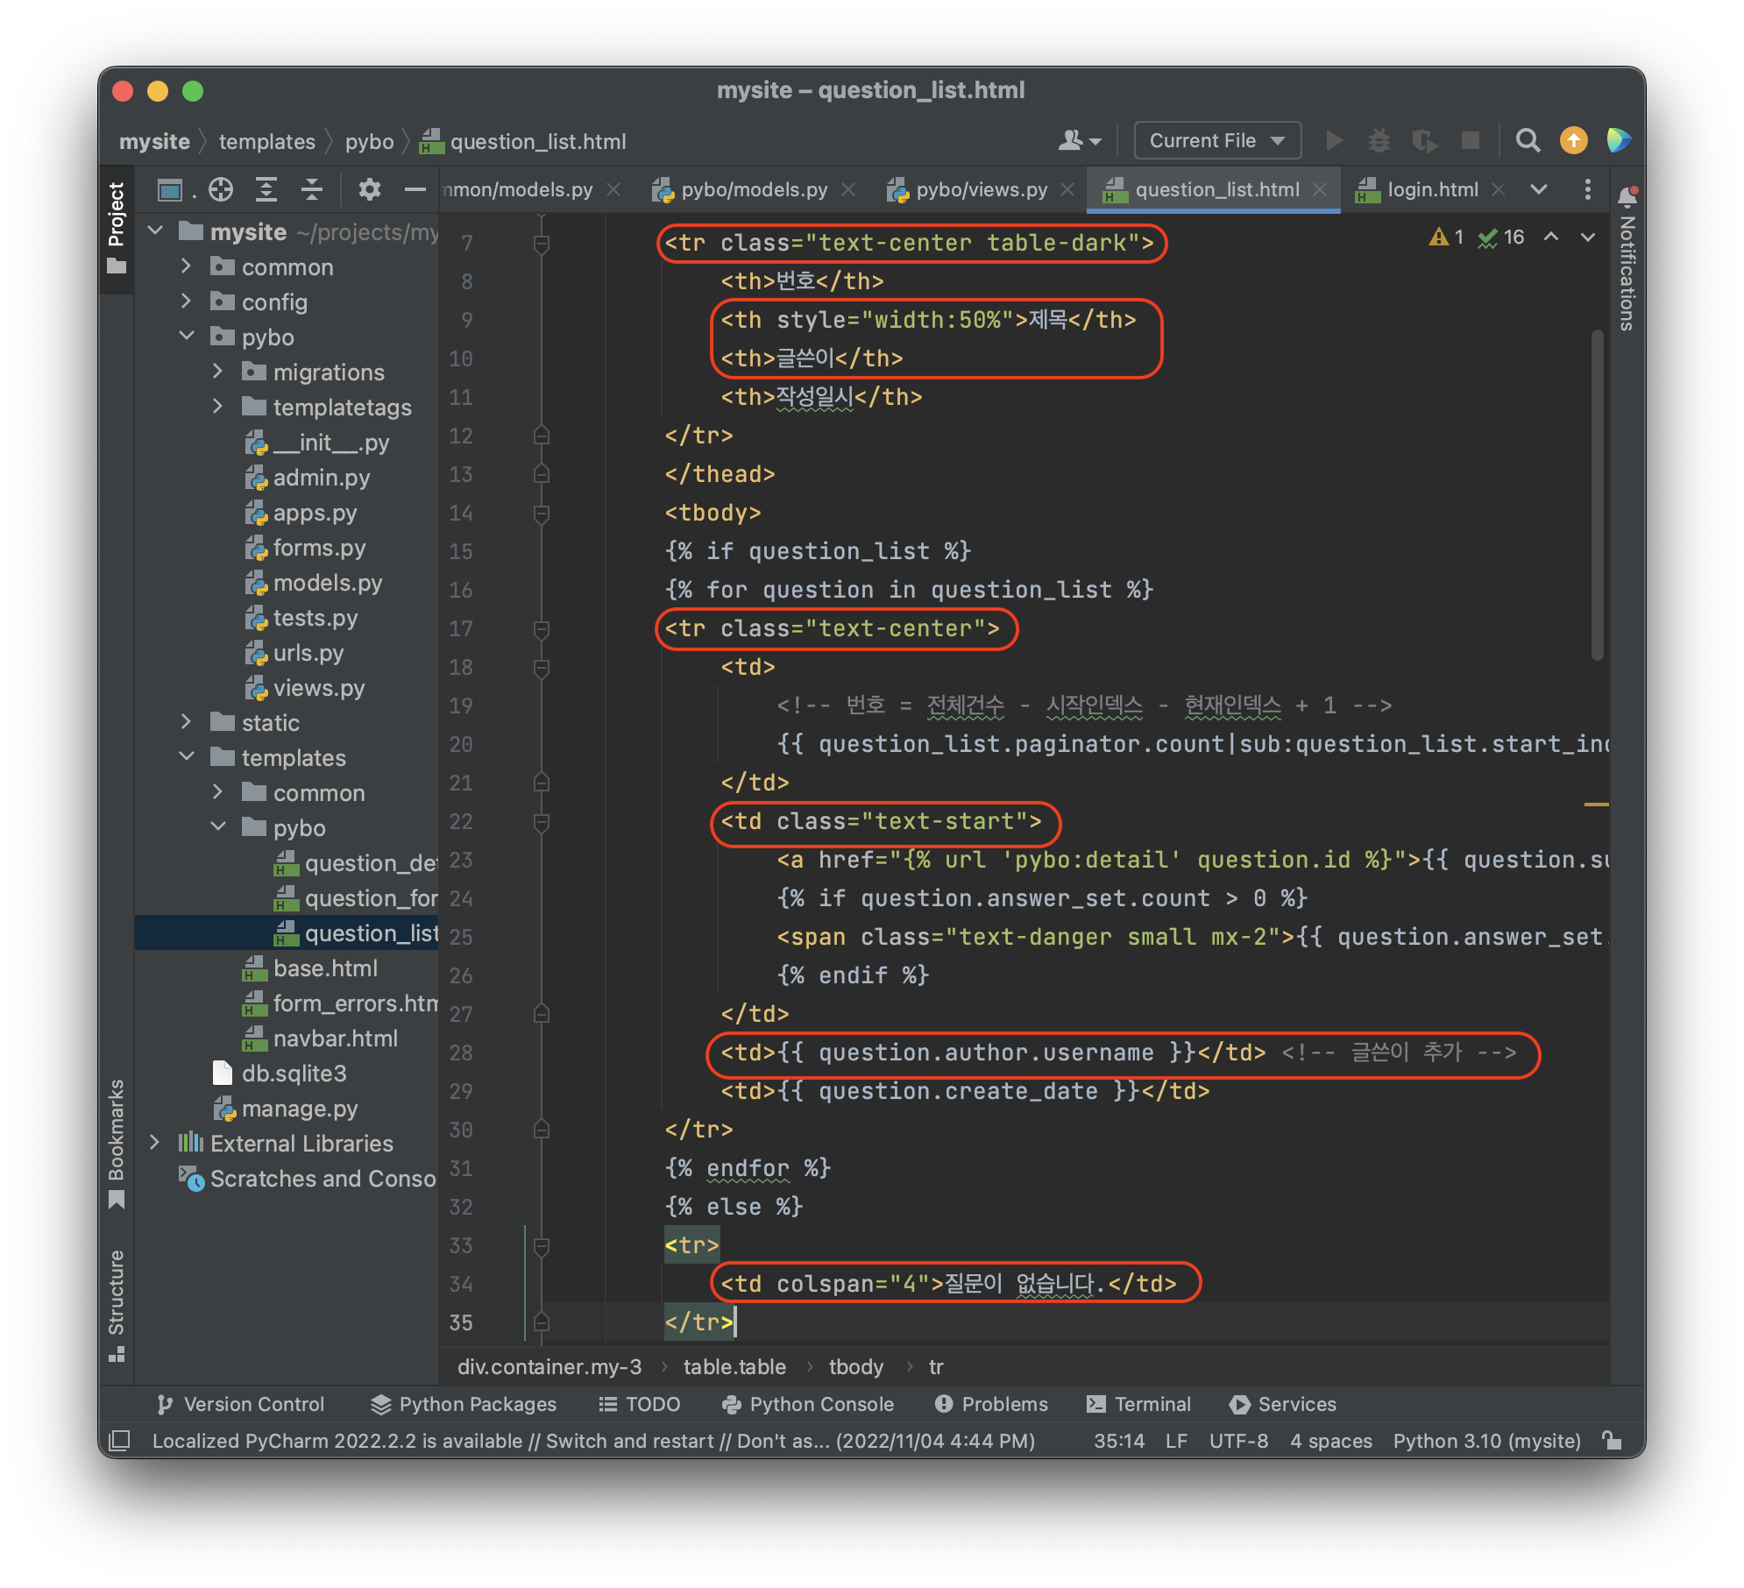Click the Collapse All icon in Project panel

click(x=312, y=189)
